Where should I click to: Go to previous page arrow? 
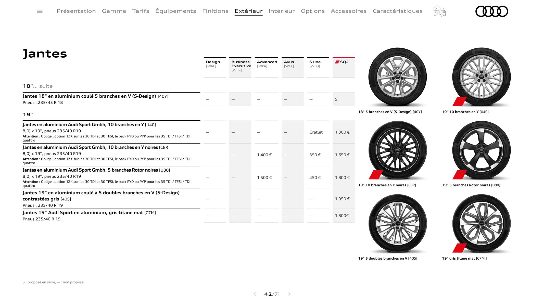coord(255,294)
